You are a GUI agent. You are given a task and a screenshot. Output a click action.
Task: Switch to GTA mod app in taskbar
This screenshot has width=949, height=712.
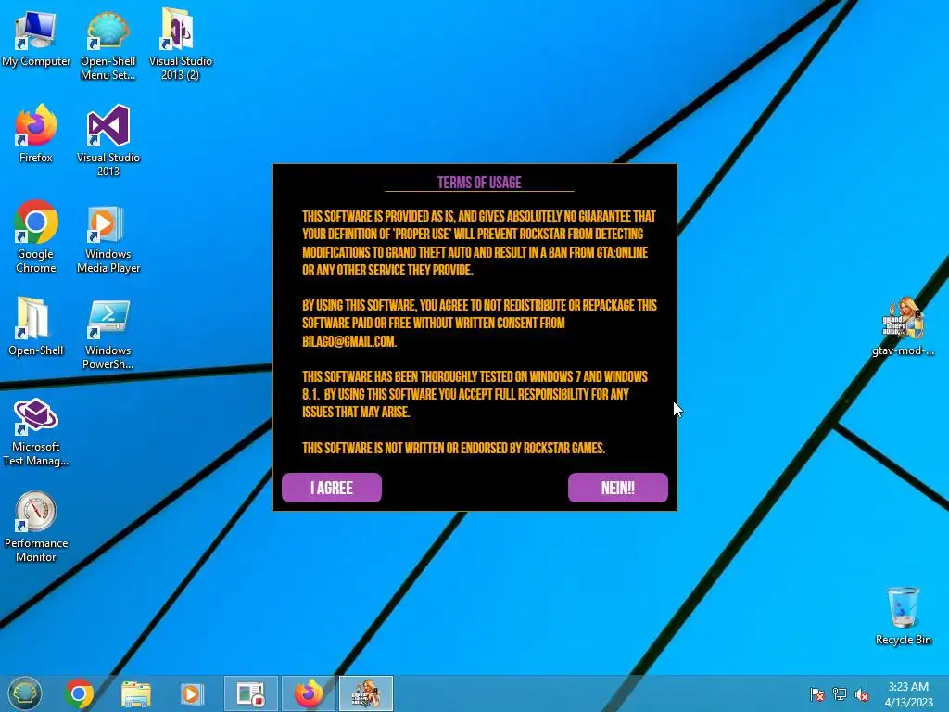click(x=365, y=693)
